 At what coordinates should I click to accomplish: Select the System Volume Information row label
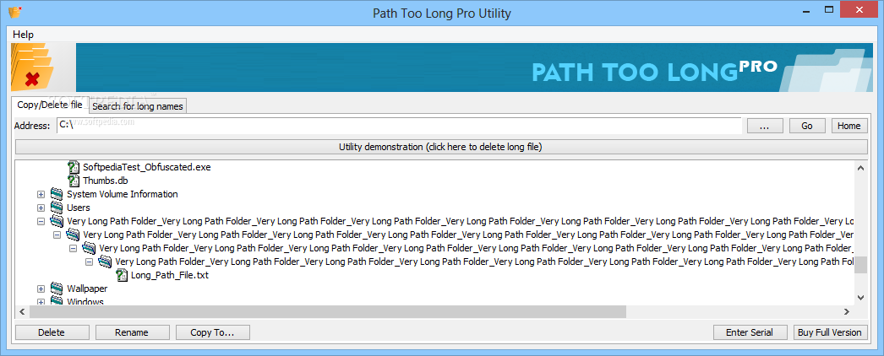click(x=123, y=194)
